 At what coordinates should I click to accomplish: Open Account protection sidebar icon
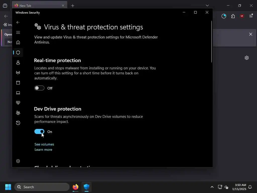pos(18,63)
